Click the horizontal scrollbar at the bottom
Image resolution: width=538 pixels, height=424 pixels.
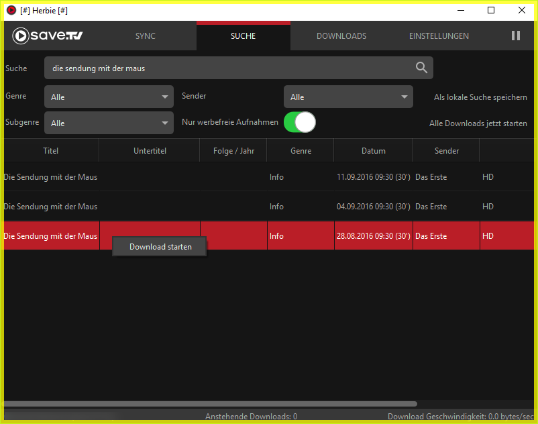coord(209,404)
